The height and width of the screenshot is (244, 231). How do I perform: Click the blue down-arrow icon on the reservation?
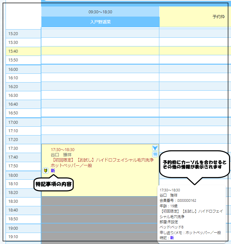pyautogui.click(x=155, y=148)
